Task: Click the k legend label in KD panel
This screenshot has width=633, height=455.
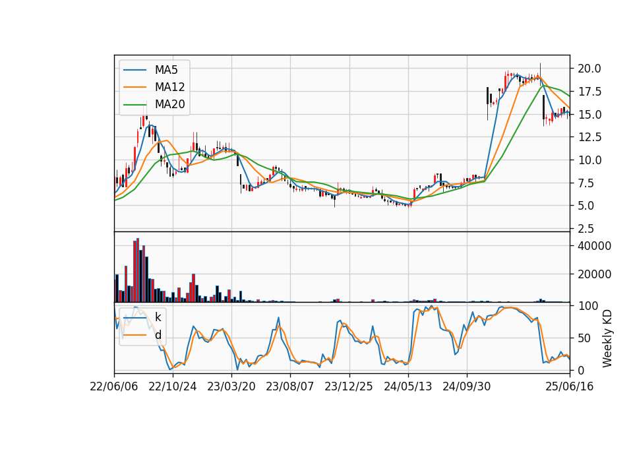Action: click(158, 317)
